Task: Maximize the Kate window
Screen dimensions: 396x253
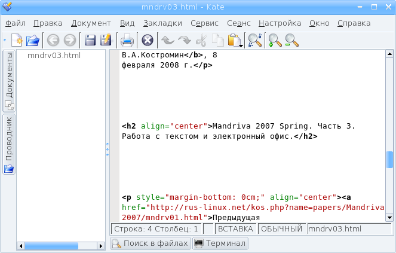Action: pyautogui.click(x=374, y=7)
